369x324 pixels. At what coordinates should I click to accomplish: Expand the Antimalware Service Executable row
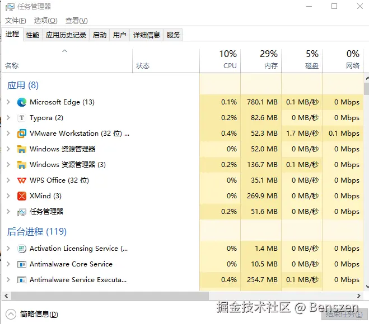click(8, 279)
